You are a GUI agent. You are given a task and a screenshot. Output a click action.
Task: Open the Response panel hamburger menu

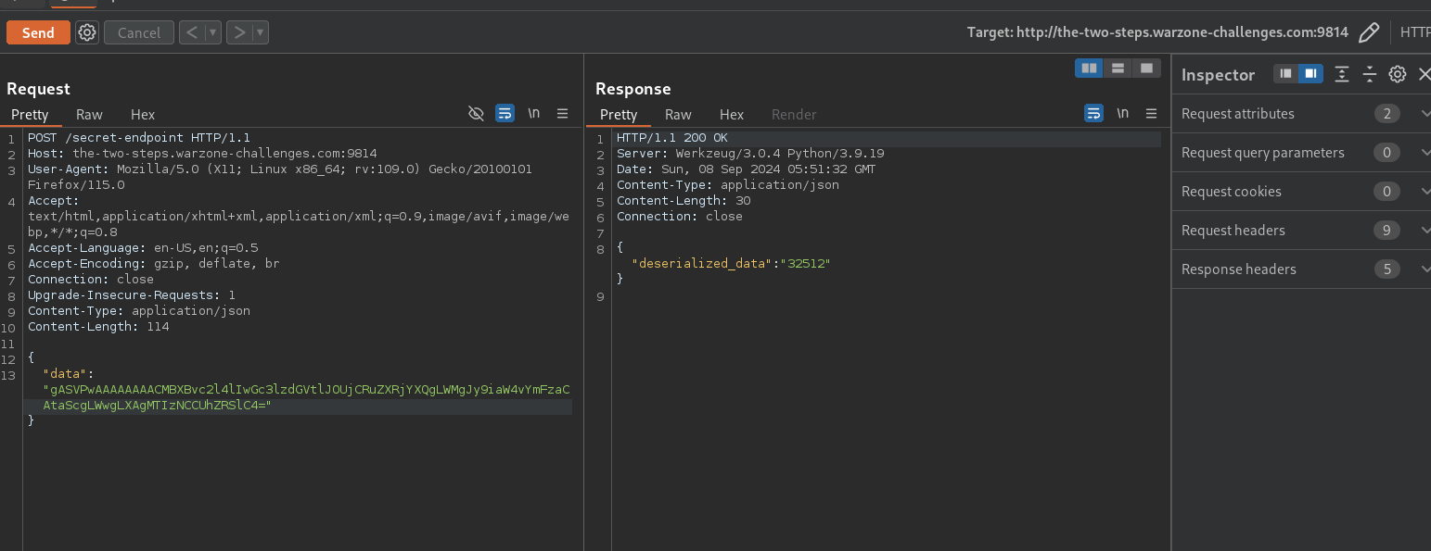tap(1151, 113)
